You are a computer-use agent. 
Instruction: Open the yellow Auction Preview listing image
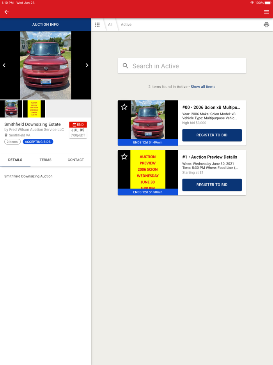point(148,169)
